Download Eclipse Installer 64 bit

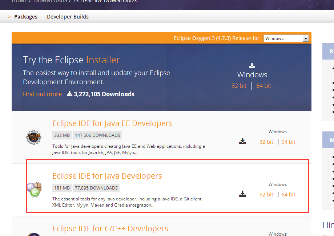(264, 86)
